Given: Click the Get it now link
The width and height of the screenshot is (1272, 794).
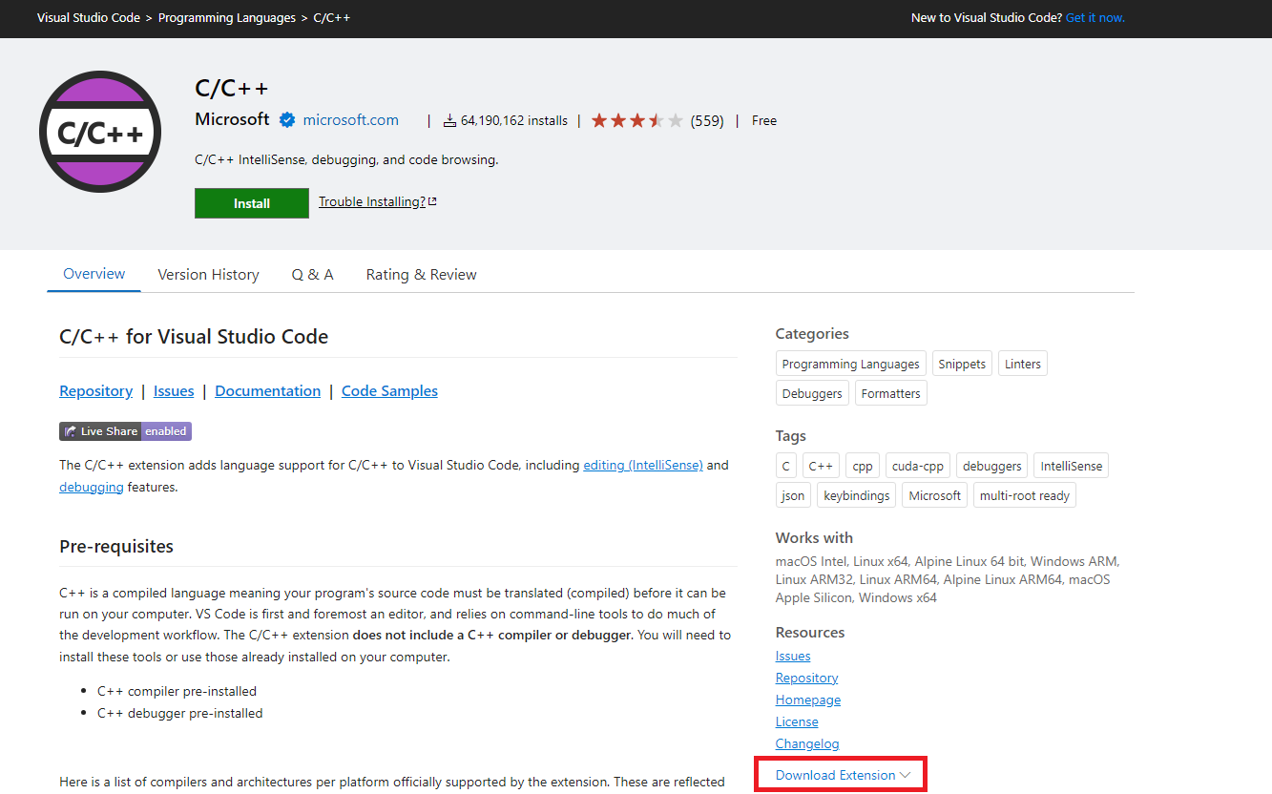Looking at the screenshot, I should [x=1095, y=18].
